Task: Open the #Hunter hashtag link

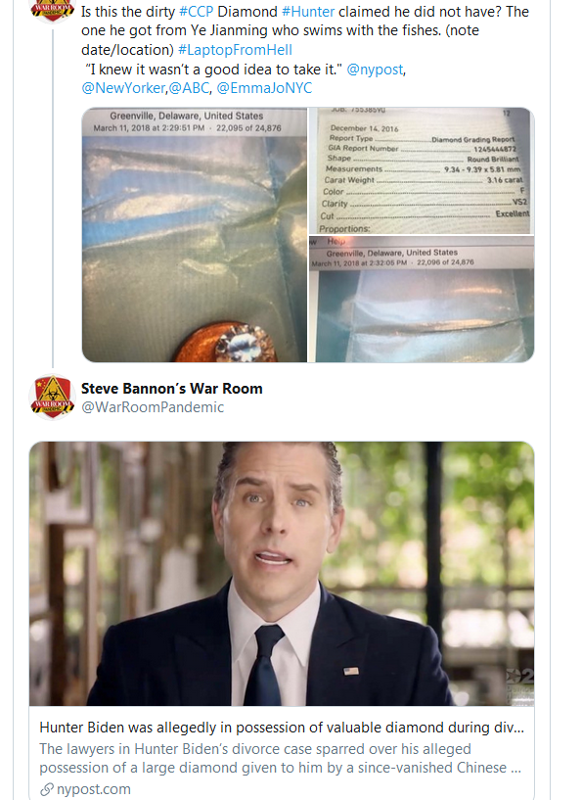Action: (308, 11)
